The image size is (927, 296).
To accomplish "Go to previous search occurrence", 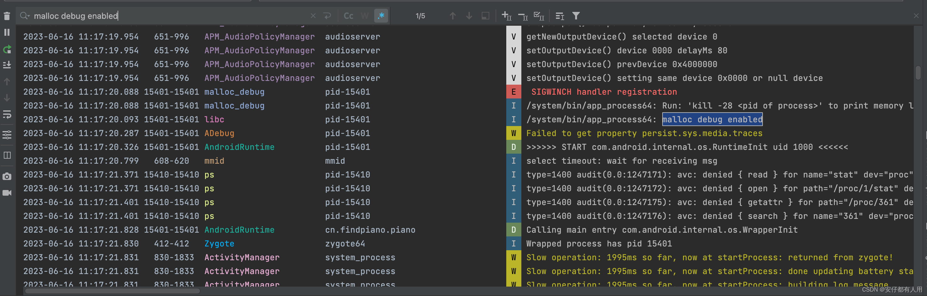I will tap(453, 16).
